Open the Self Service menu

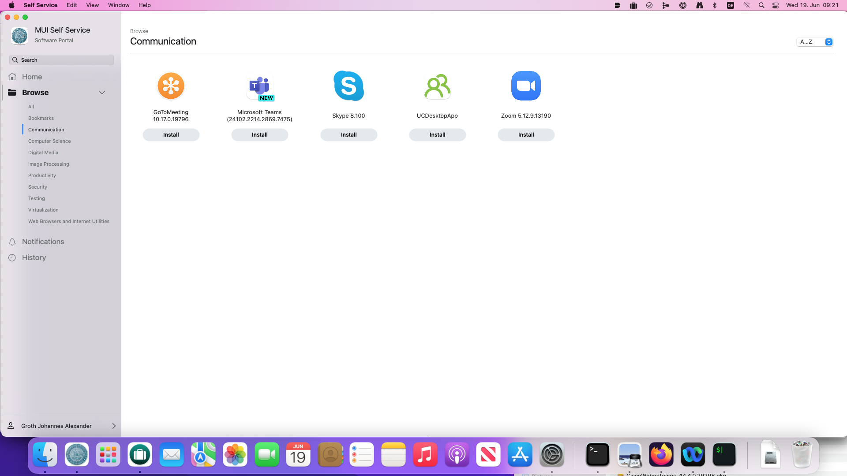pyautogui.click(x=40, y=5)
